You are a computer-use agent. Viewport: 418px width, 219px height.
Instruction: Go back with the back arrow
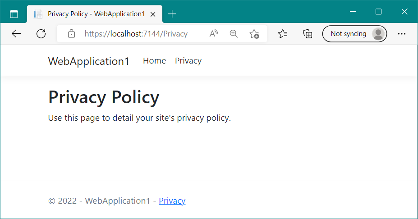16,33
